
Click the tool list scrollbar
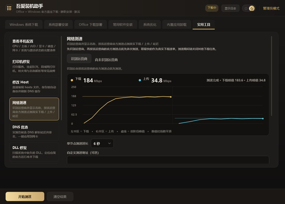point(61,78)
